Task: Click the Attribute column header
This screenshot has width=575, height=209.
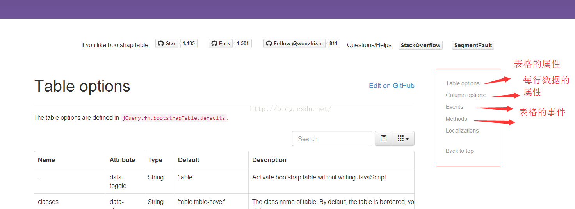Action: [x=125, y=160]
